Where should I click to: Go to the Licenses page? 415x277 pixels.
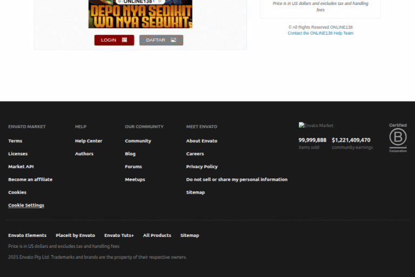pyautogui.click(x=18, y=154)
